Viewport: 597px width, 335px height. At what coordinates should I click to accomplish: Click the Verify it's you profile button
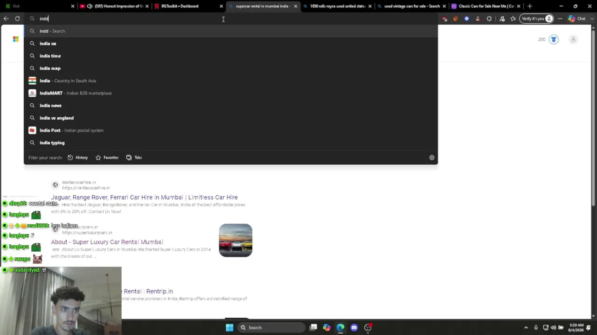click(x=537, y=19)
